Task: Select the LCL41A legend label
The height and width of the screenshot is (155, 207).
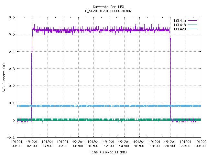Action: coord(180,21)
